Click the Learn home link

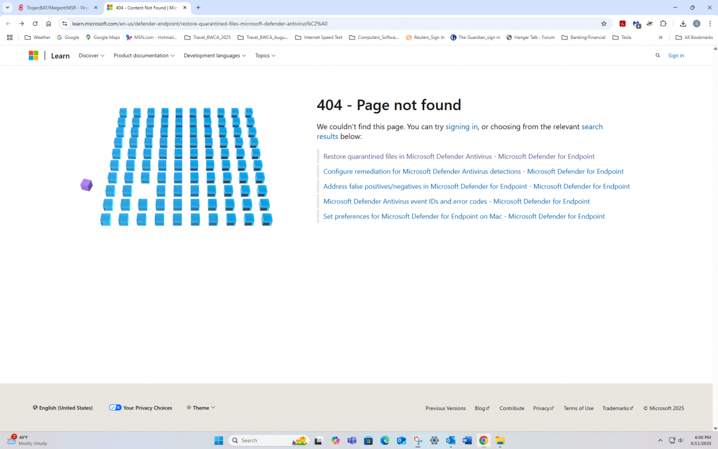click(60, 56)
